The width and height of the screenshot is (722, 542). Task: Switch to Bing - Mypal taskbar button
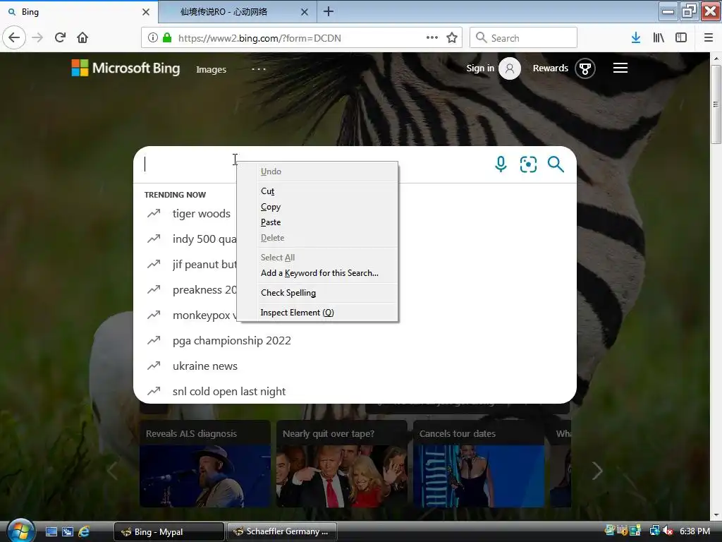pyautogui.click(x=169, y=532)
